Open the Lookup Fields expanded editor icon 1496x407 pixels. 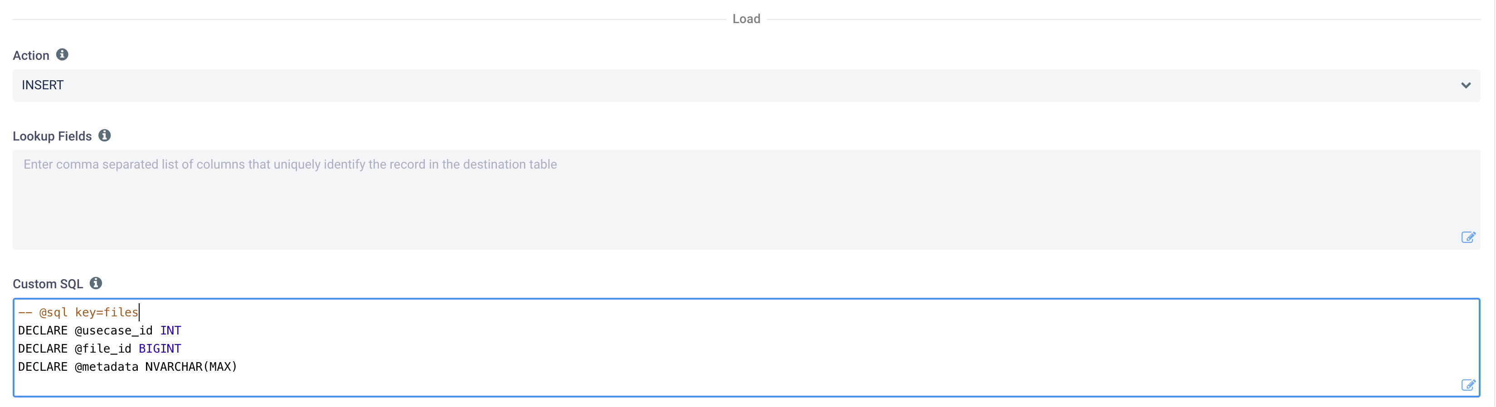tap(1467, 237)
